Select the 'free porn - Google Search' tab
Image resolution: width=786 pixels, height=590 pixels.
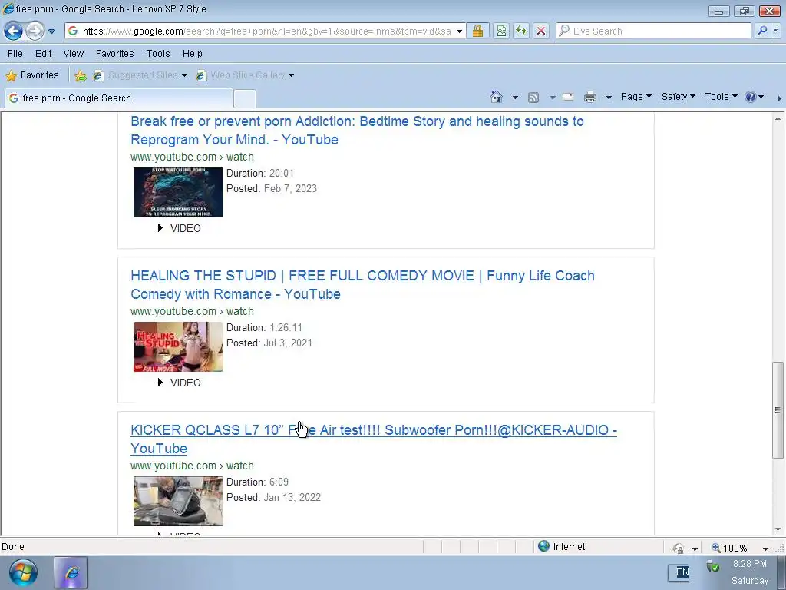[119, 98]
